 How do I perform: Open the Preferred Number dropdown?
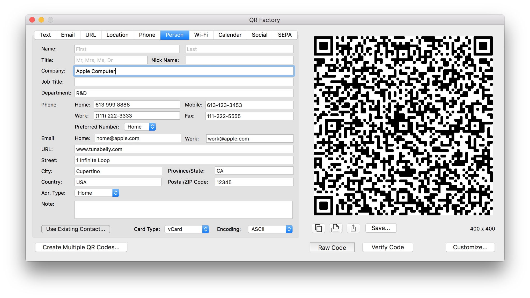140,127
